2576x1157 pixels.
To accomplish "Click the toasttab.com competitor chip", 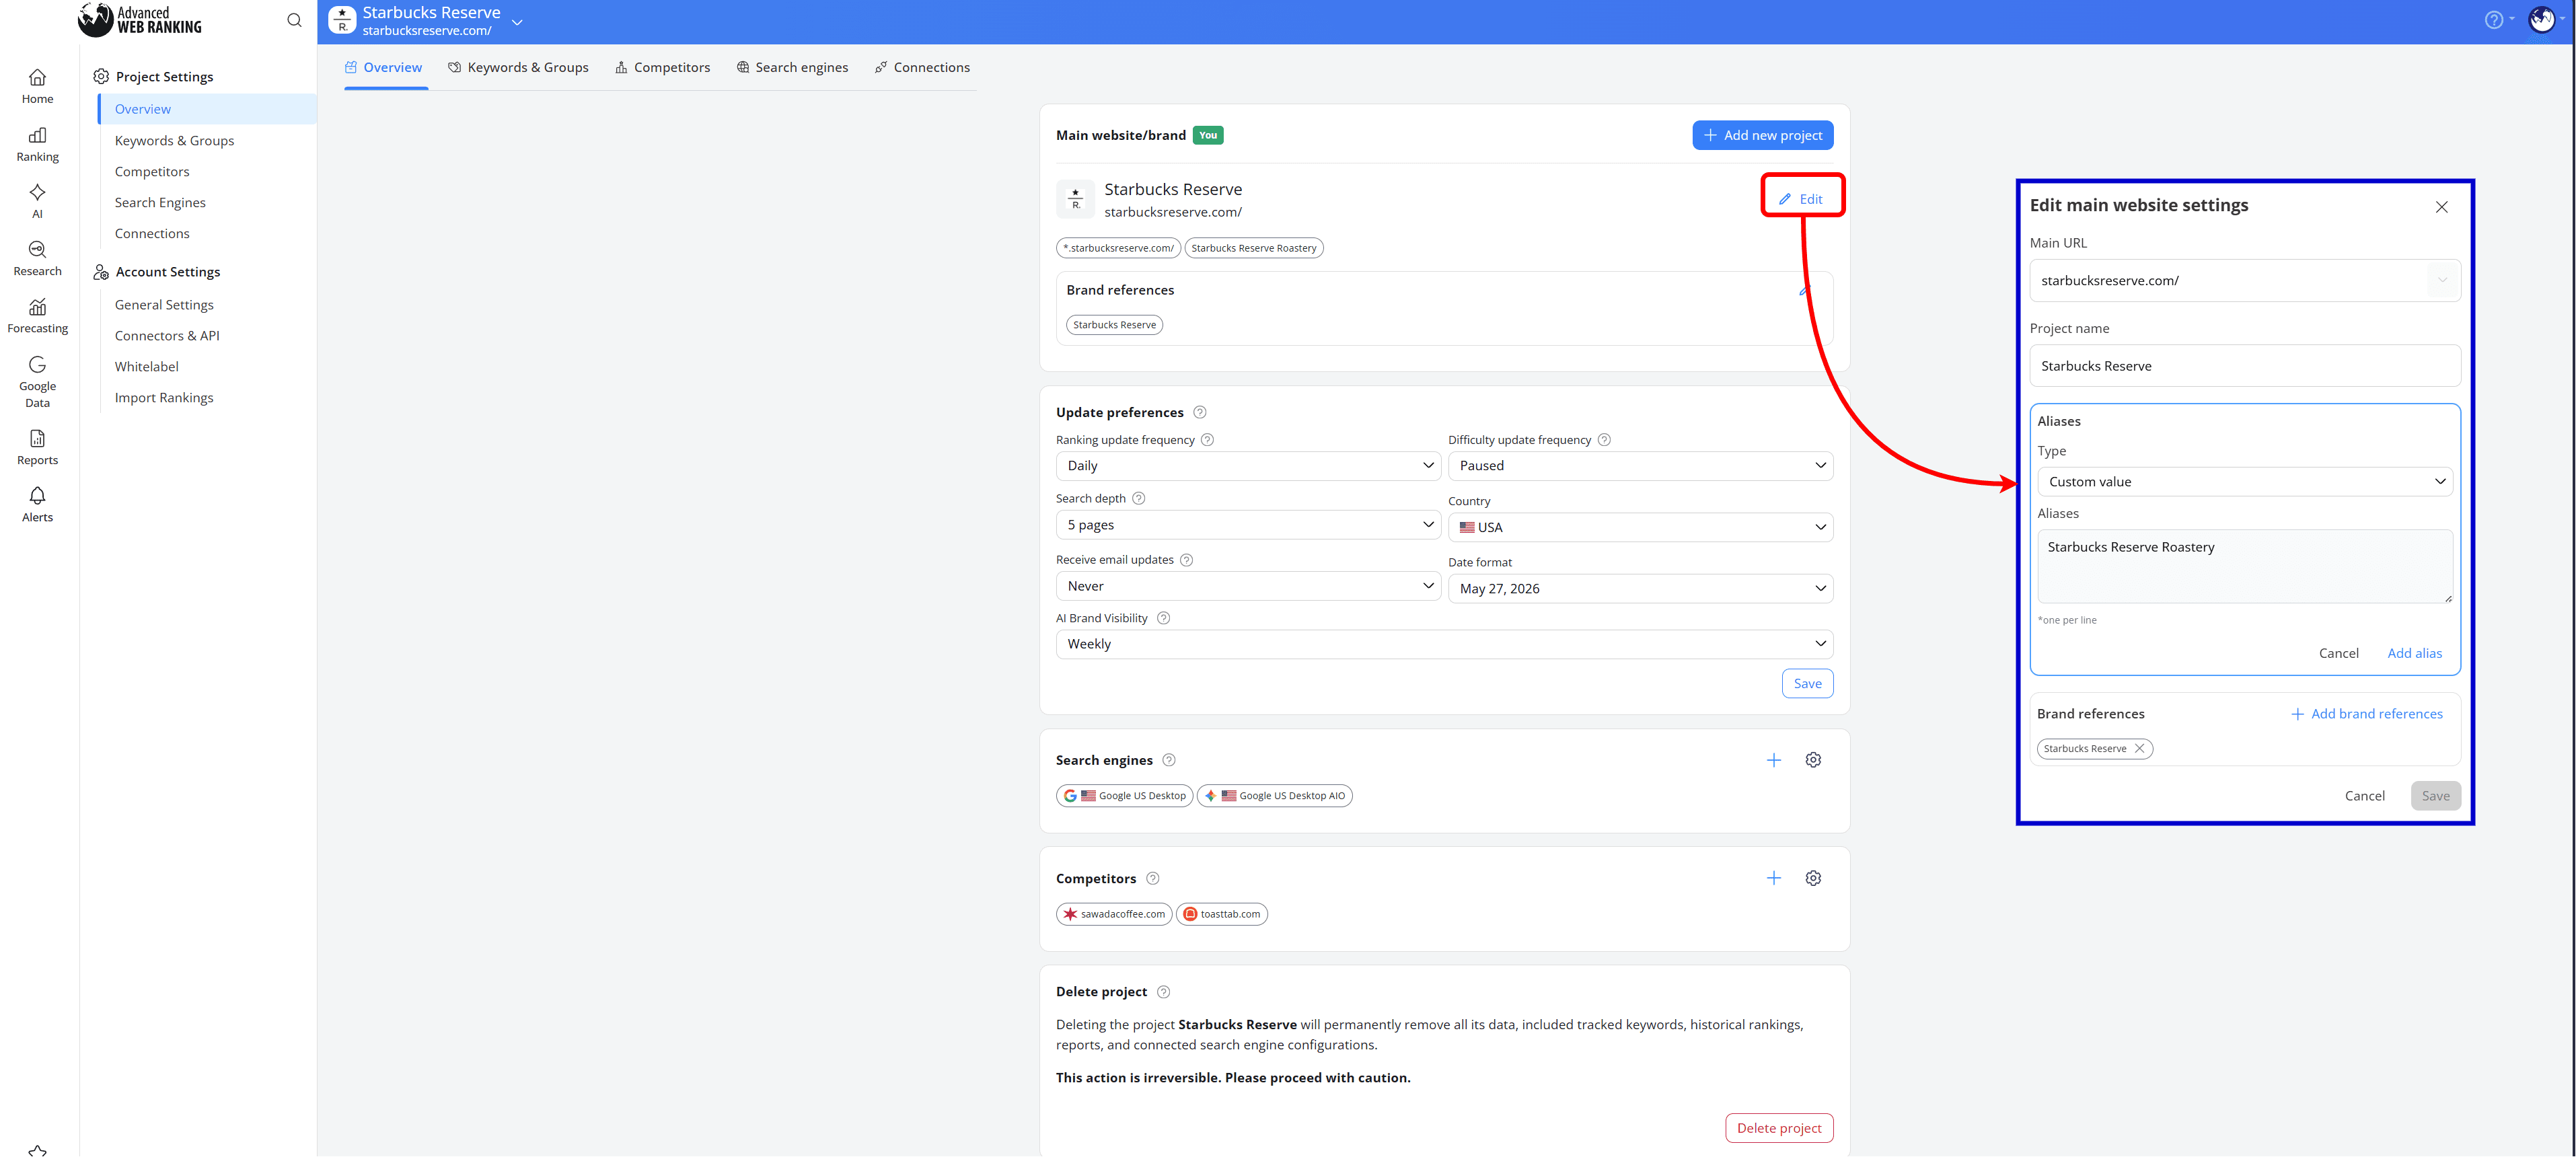I will tap(1221, 914).
